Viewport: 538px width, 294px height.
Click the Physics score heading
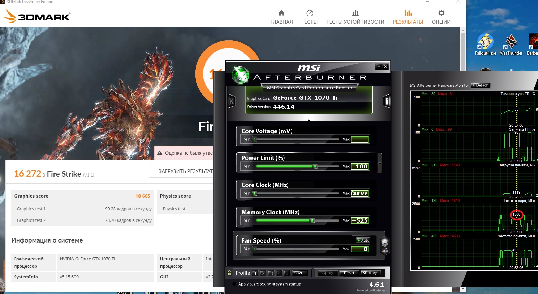[175, 196]
